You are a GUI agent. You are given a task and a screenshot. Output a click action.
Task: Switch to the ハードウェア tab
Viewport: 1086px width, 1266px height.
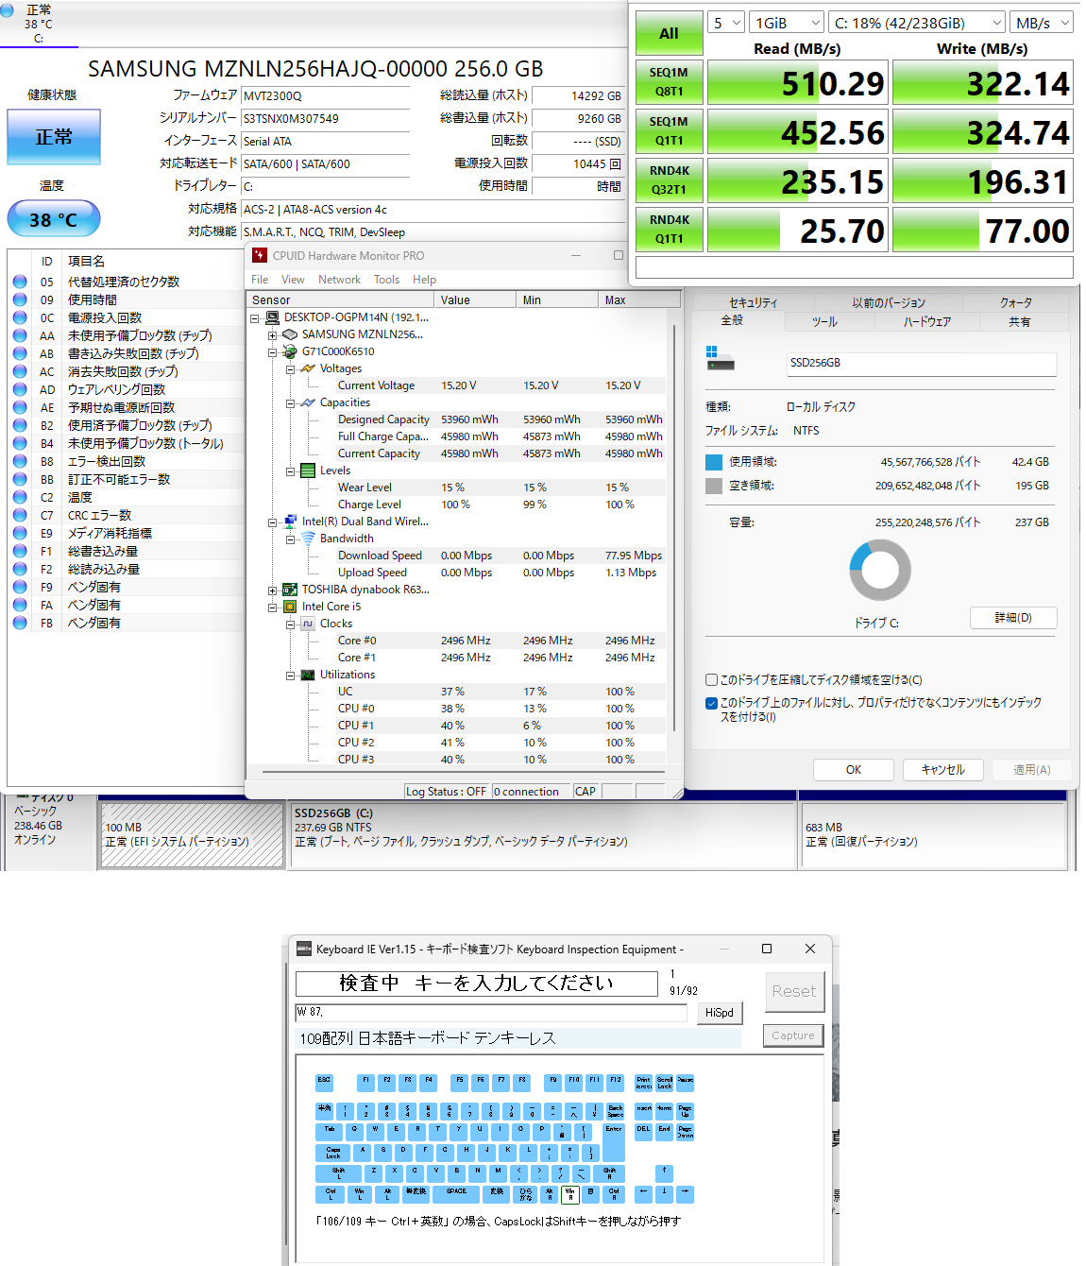[x=926, y=322]
